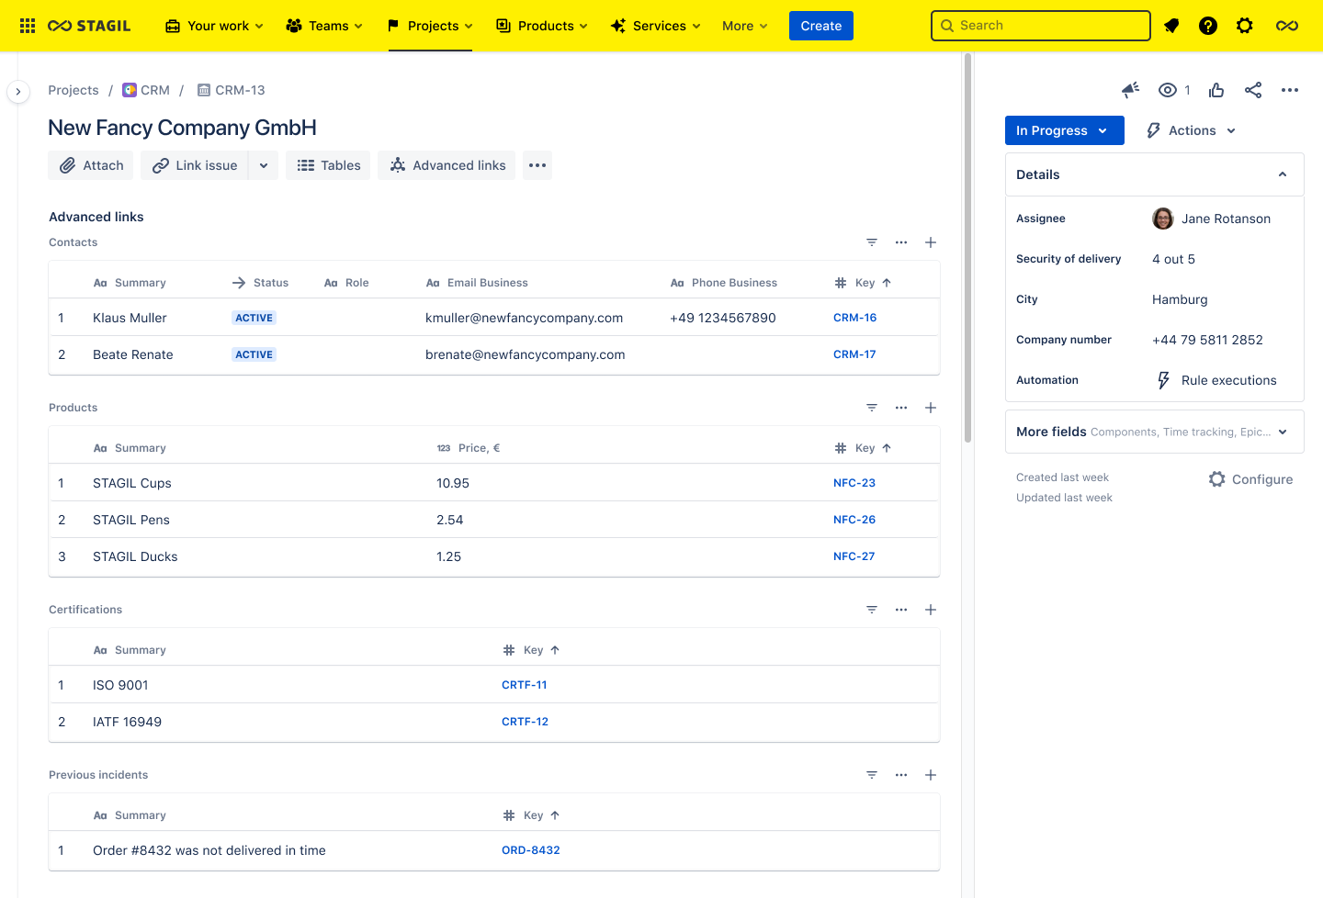This screenshot has height=898, width=1323.
Task: Open issue NFC-26
Action: click(854, 520)
